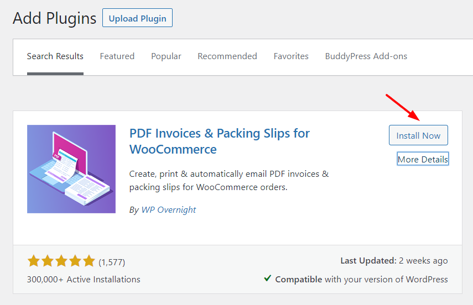Select the Compatible with your version text
Viewport: 473px width, 305px height.
pyautogui.click(x=361, y=280)
